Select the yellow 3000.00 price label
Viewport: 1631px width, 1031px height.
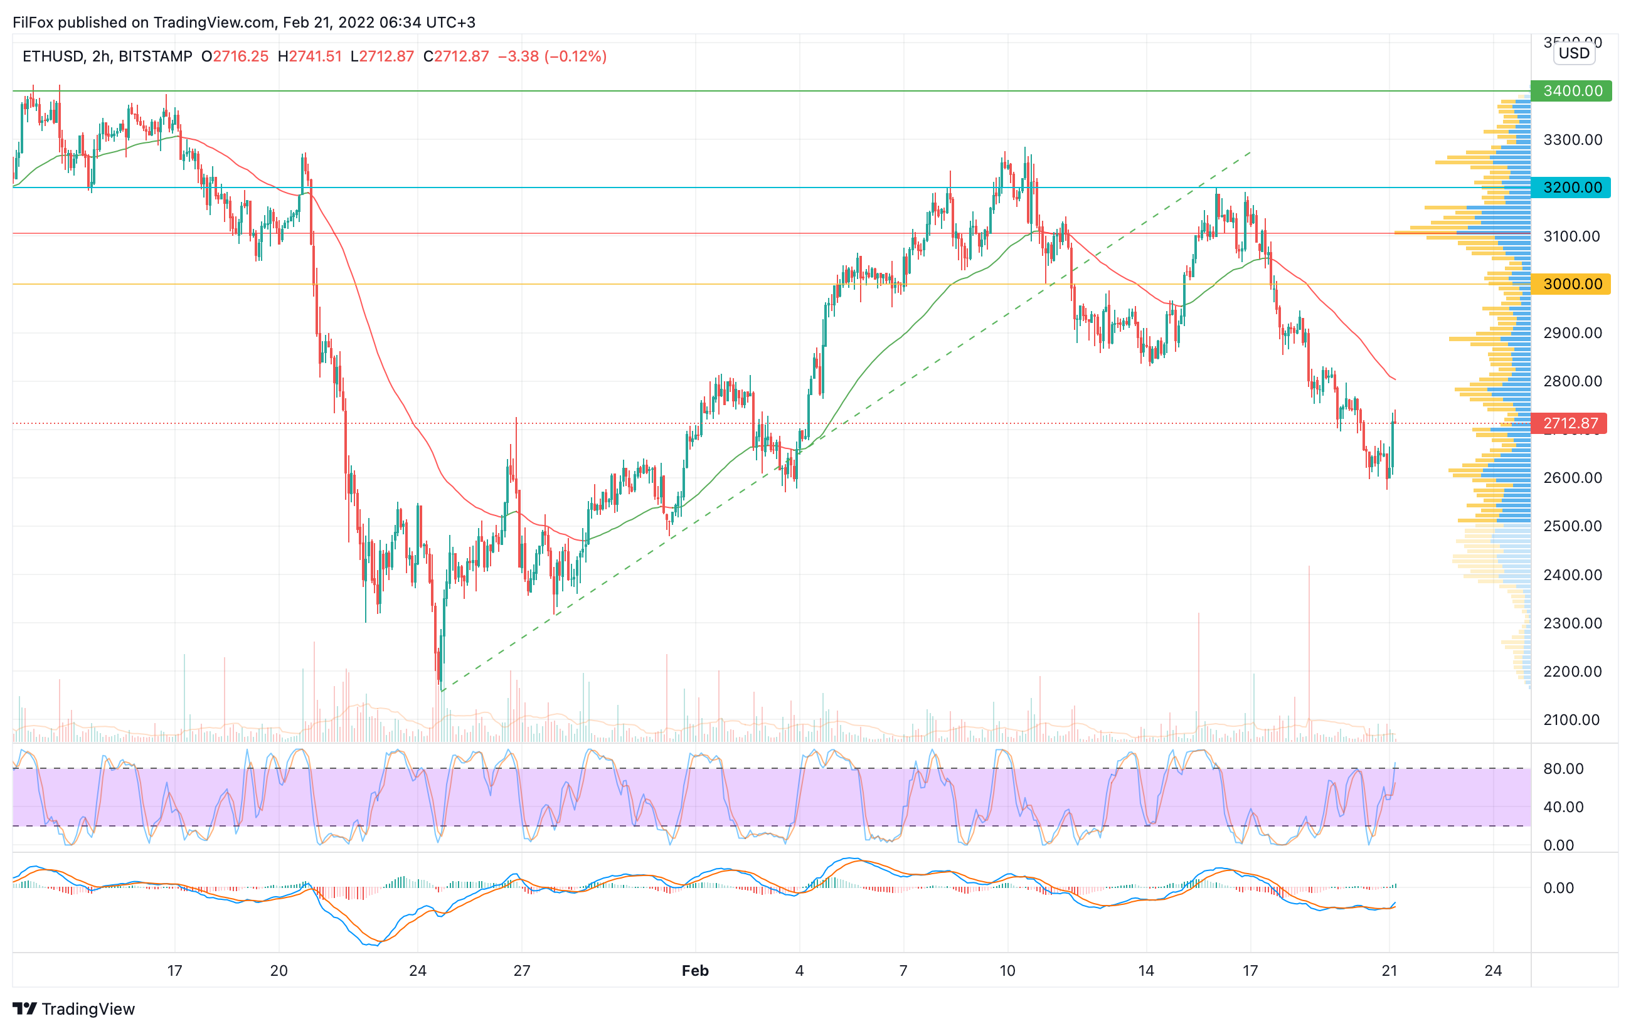(1571, 284)
